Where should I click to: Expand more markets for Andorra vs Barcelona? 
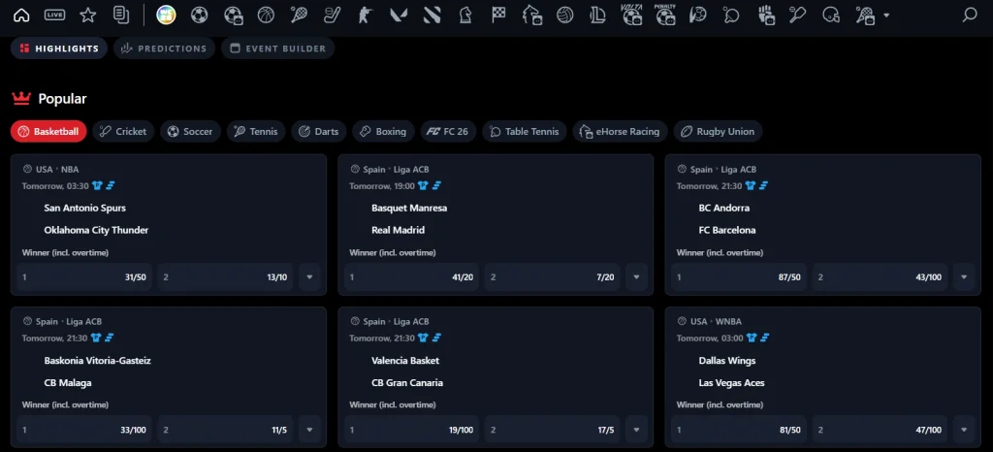click(964, 277)
